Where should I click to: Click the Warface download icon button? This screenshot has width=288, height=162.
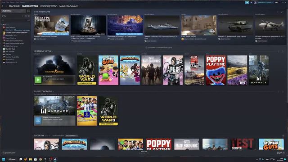(38, 121)
